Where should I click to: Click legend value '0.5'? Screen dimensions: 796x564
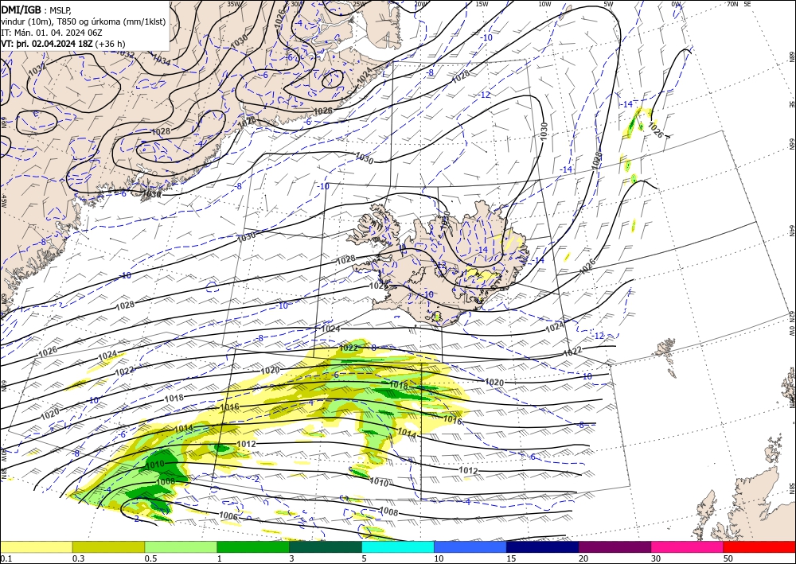[150, 558]
